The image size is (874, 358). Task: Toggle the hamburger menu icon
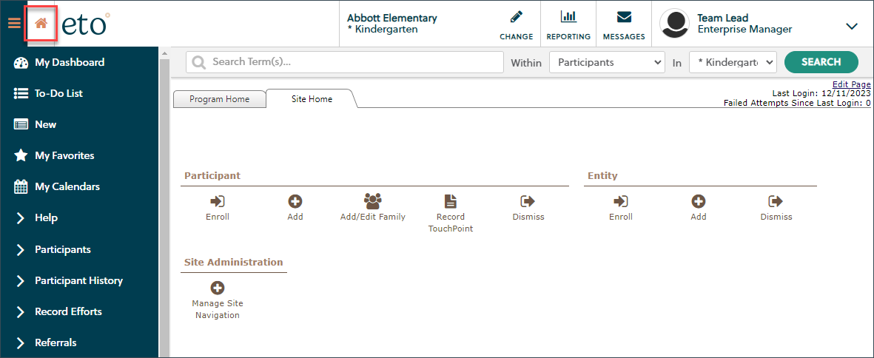click(x=14, y=24)
